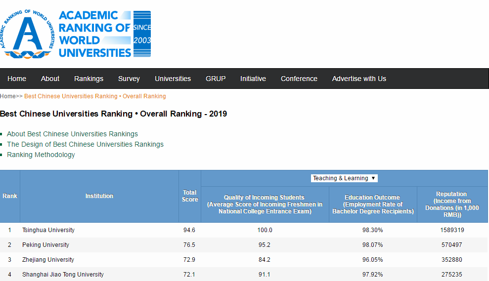Click Advertise with Us in navbar
The width and height of the screenshot is (489, 281).
pyautogui.click(x=359, y=79)
